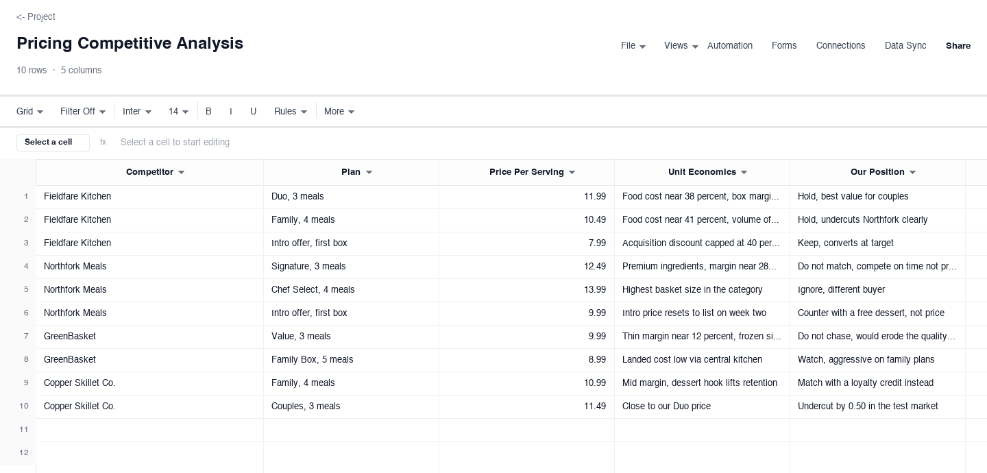This screenshot has width=987, height=473.
Task: Open the Inter font dropdown
Action: pos(137,111)
